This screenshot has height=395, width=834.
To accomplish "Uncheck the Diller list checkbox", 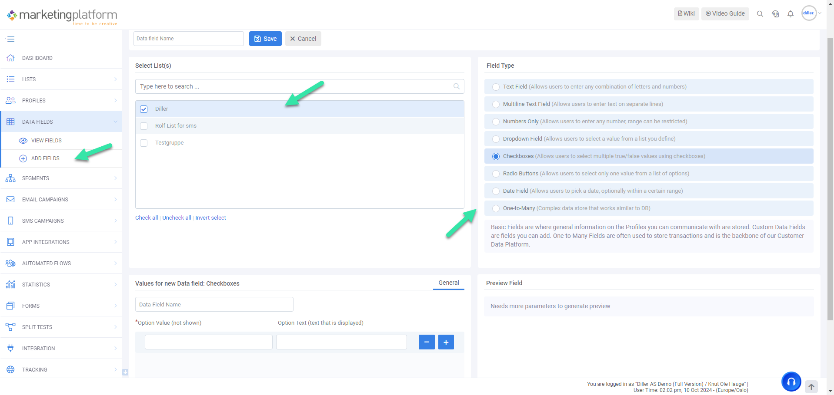I will [x=144, y=109].
